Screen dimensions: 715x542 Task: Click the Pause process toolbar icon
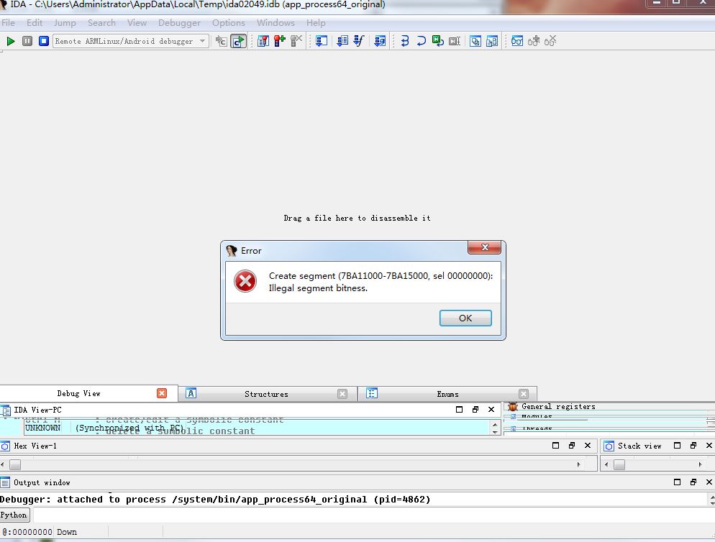click(x=27, y=41)
